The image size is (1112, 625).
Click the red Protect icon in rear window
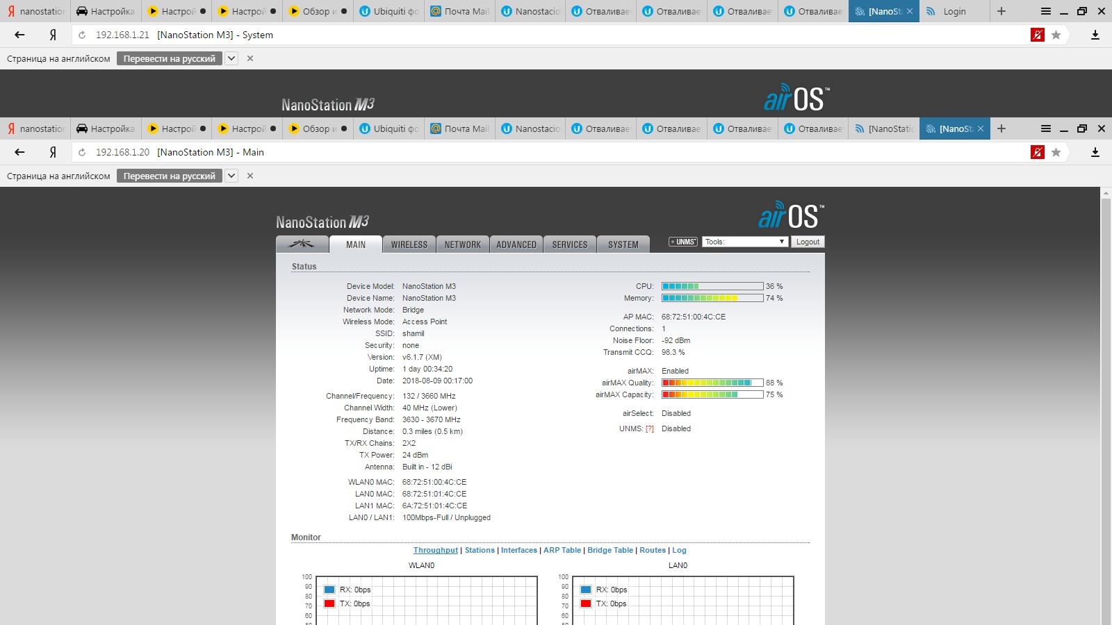[x=1038, y=35]
